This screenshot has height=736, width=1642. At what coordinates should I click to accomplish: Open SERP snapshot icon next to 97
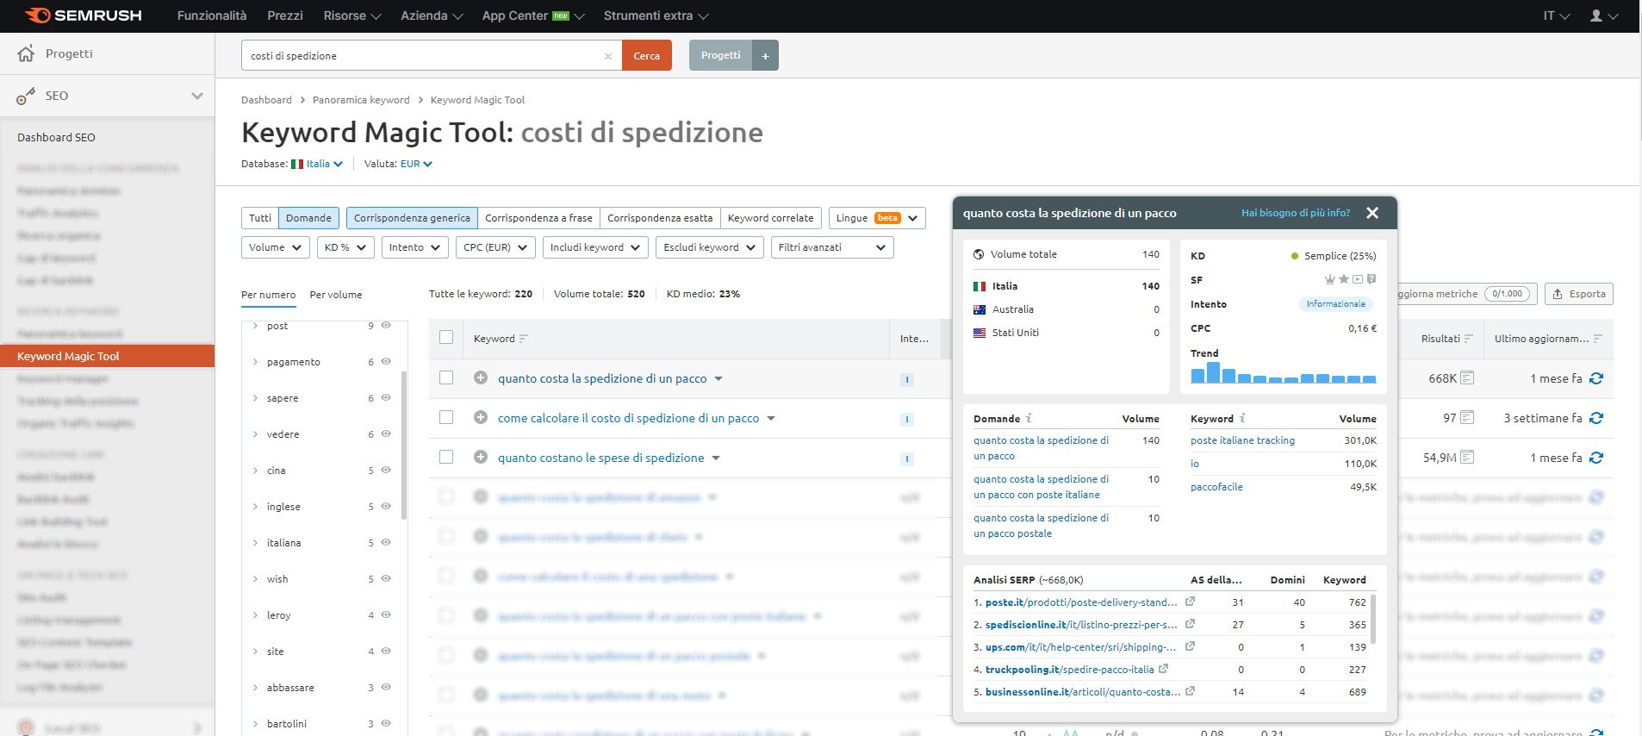1468,417
